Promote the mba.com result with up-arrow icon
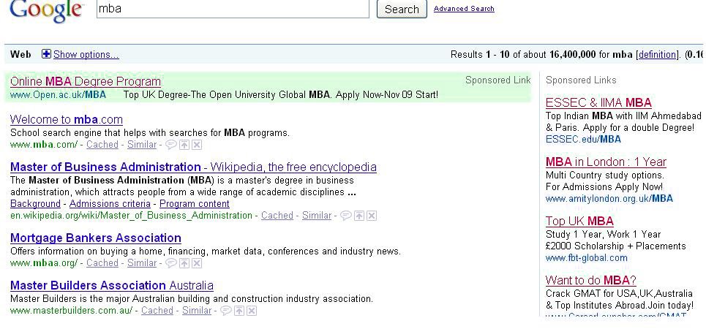The width and height of the screenshot is (706, 329). coord(184,145)
